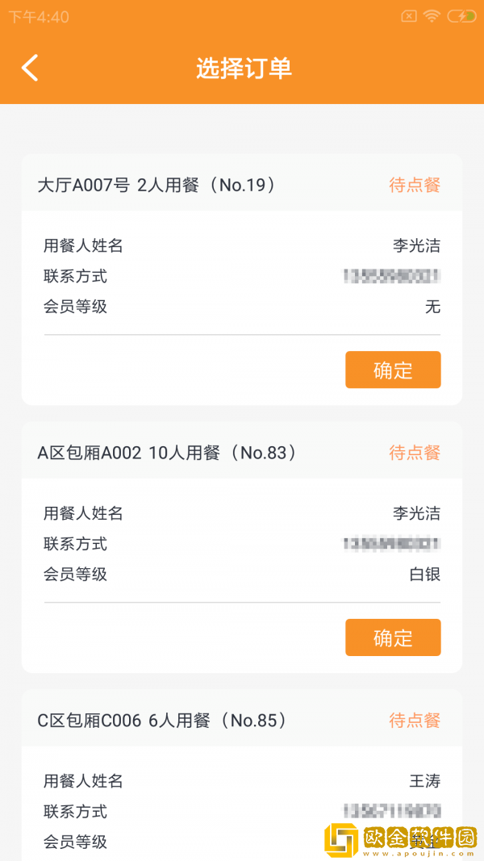Tap the 白银 member level value

pos(424,575)
